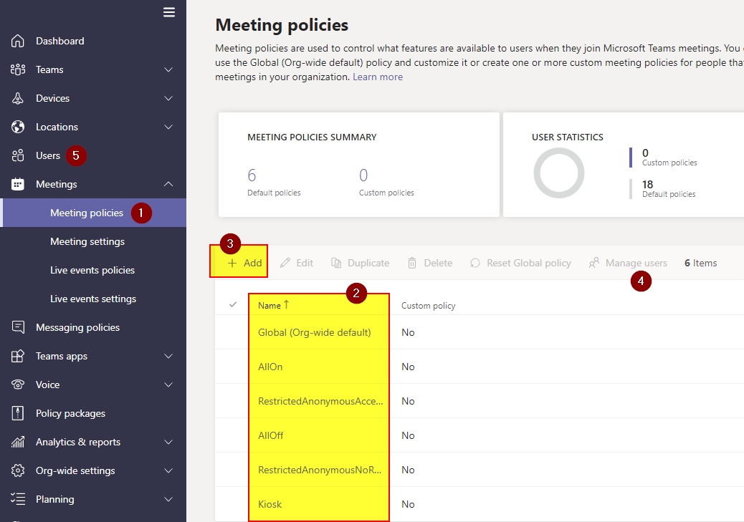Open Live events policies page
Screen dimensions: 744x522
92,270
